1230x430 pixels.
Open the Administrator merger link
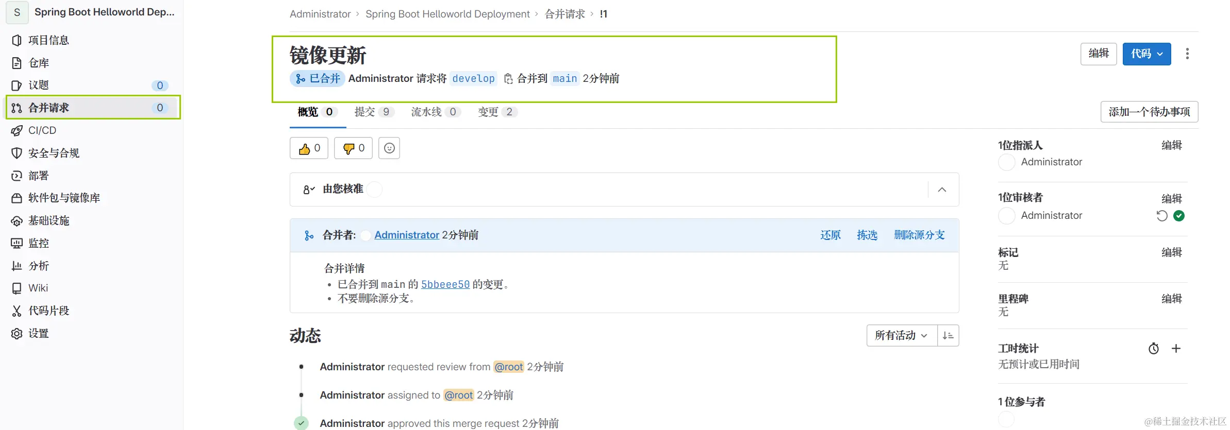pyautogui.click(x=407, y=235)
